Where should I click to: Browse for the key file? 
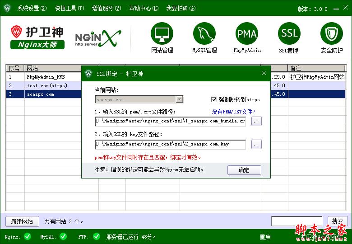tap(256, 145)
